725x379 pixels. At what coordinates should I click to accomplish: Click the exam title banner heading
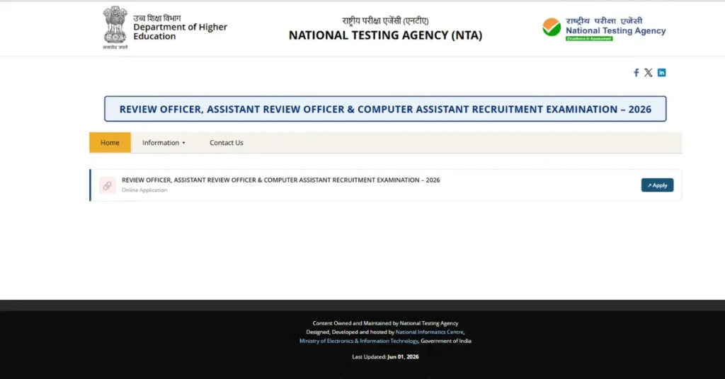tap(385, 109)
